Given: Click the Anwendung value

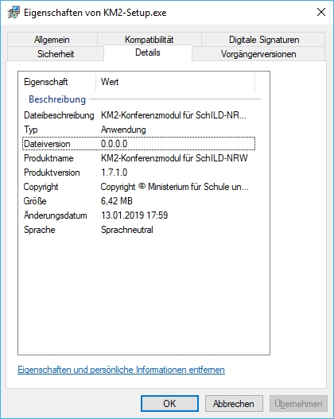Looking at the screenshot, I should [x=123, y=130].
